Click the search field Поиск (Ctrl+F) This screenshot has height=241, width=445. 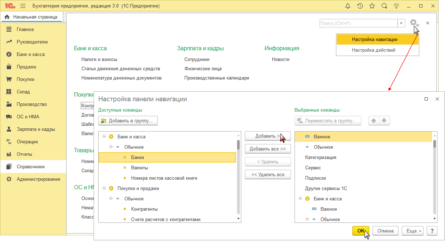(x=359, y=23)
